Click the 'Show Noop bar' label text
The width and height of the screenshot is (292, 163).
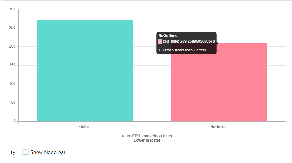[48, 152]
